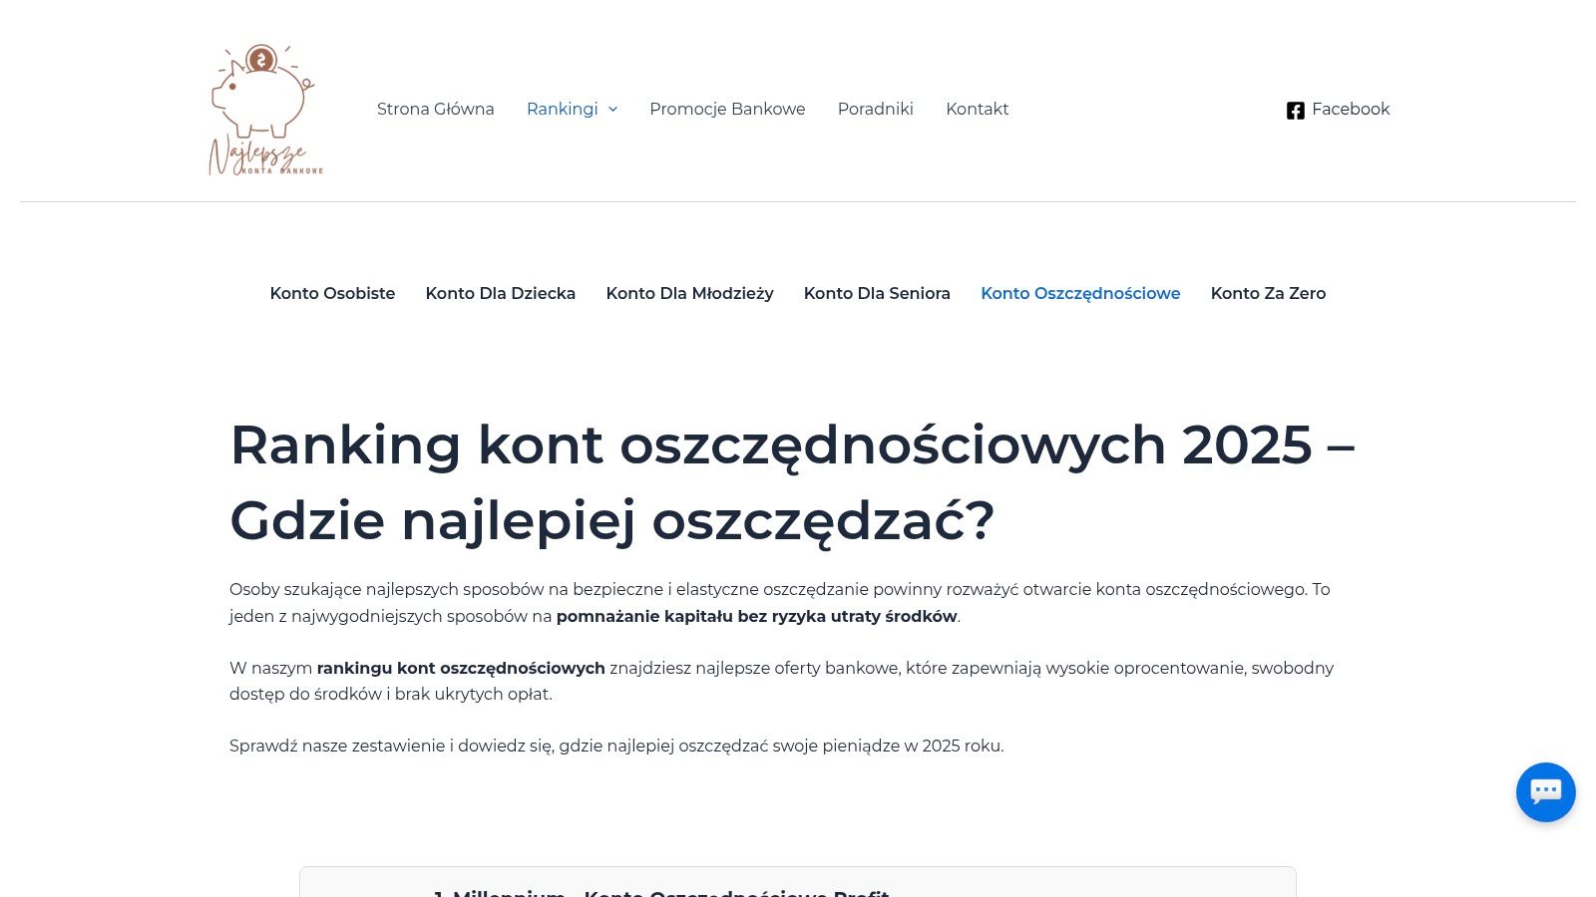Screen dimensions: 1596x897
Task: Click bold text 'pomnażanie kapitału bez ryzyka utraty środków'
Action: click(757, 616)
